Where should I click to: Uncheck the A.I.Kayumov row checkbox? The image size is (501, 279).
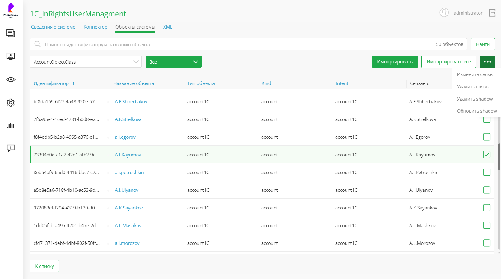487,155
